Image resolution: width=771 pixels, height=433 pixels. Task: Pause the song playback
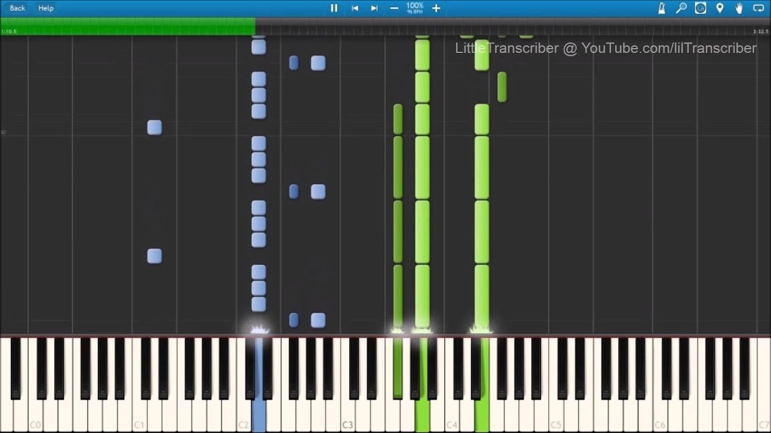334,8
